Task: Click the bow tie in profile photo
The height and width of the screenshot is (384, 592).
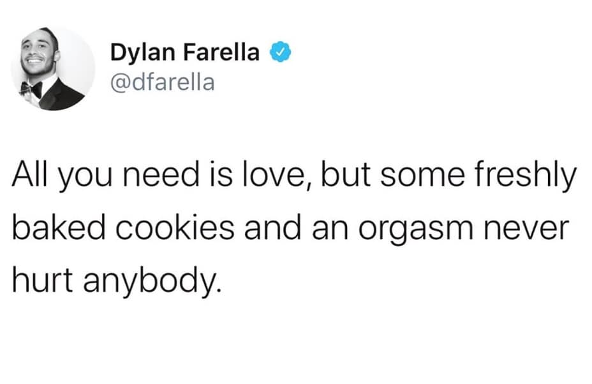Action: pos(31,89)
